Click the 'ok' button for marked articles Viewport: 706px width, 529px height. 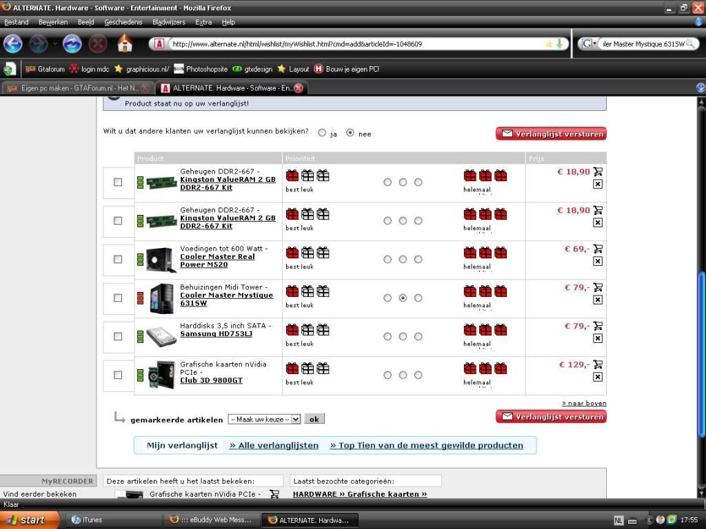coord(314,419)
